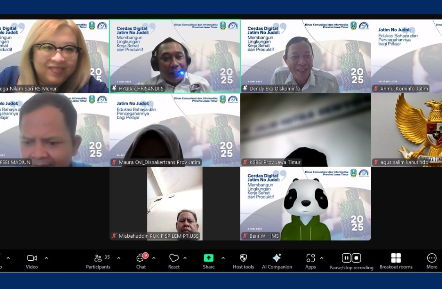Expand the React options menu
Viewport: 442px width, 289px height.
click(184, 258)
